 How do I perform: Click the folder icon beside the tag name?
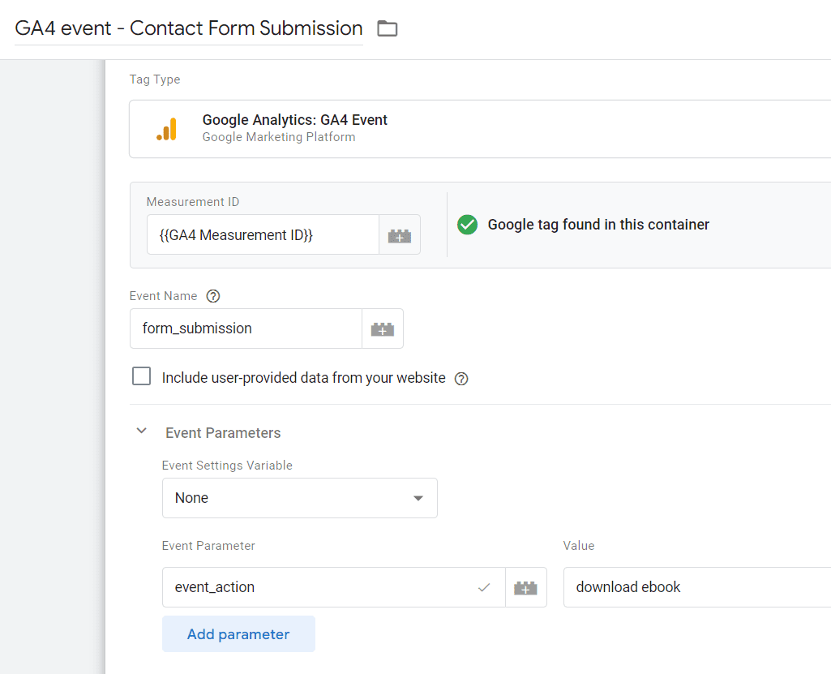pos(388,29)
